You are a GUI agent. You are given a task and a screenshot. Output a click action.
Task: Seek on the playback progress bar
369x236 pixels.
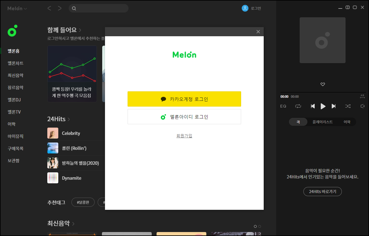(x=323, y=92)
